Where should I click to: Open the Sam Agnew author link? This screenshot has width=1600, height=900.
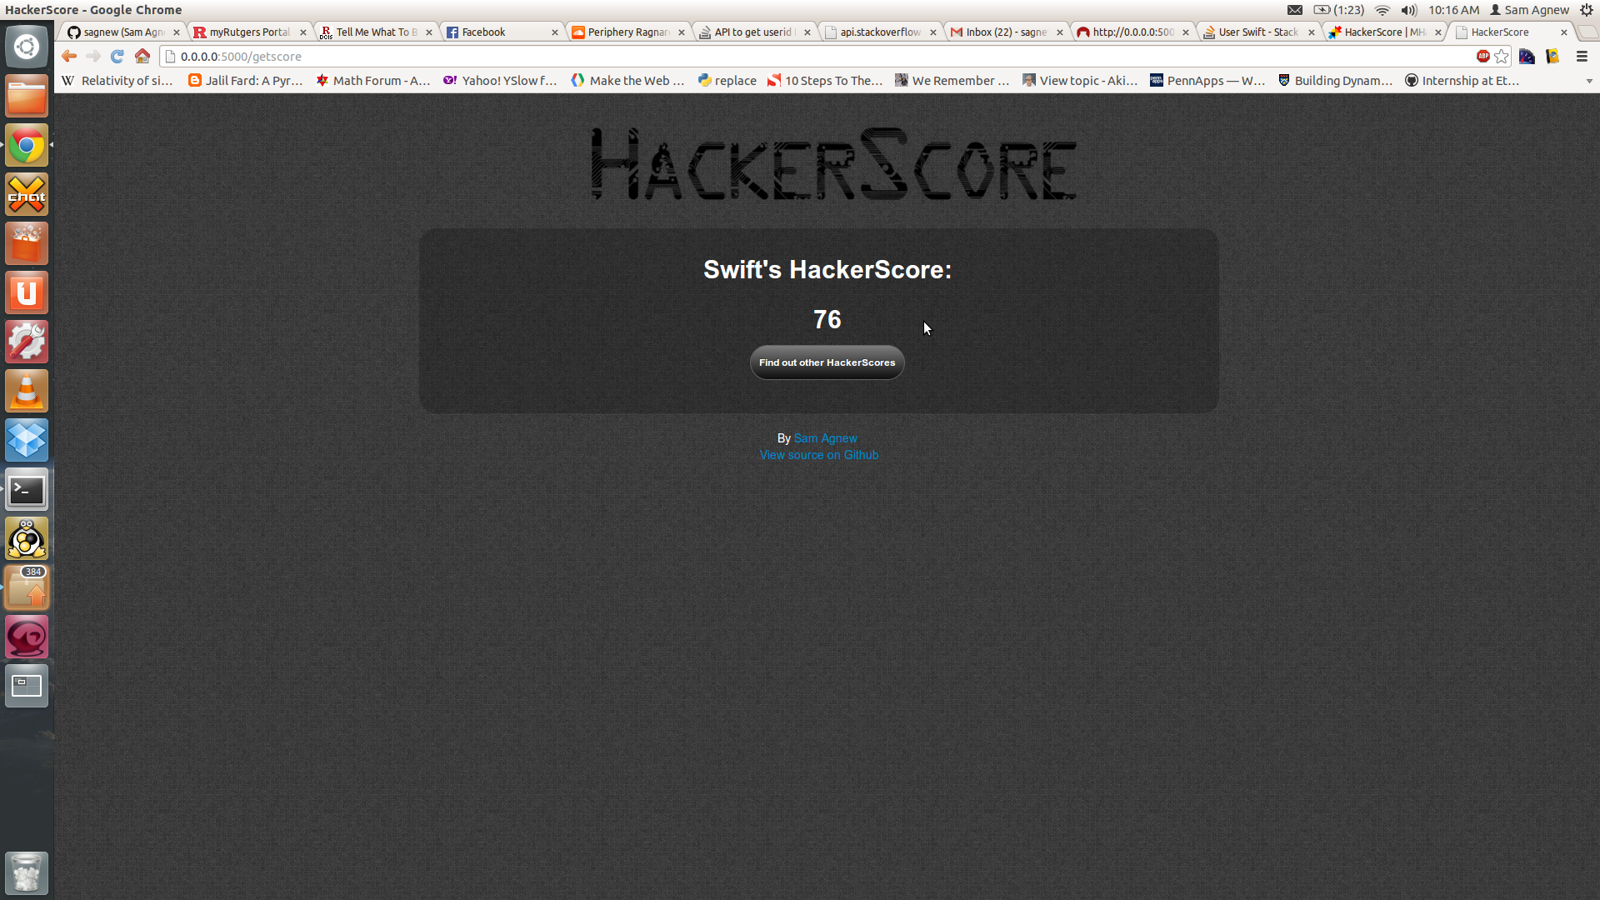coord(825,438)
